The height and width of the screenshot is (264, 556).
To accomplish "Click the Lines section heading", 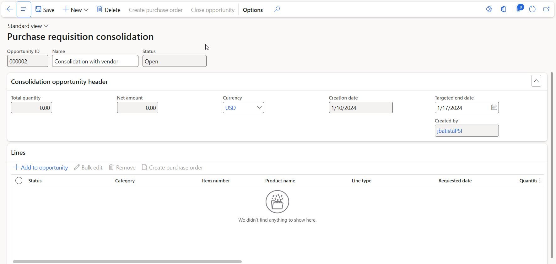I will point(18,153).
